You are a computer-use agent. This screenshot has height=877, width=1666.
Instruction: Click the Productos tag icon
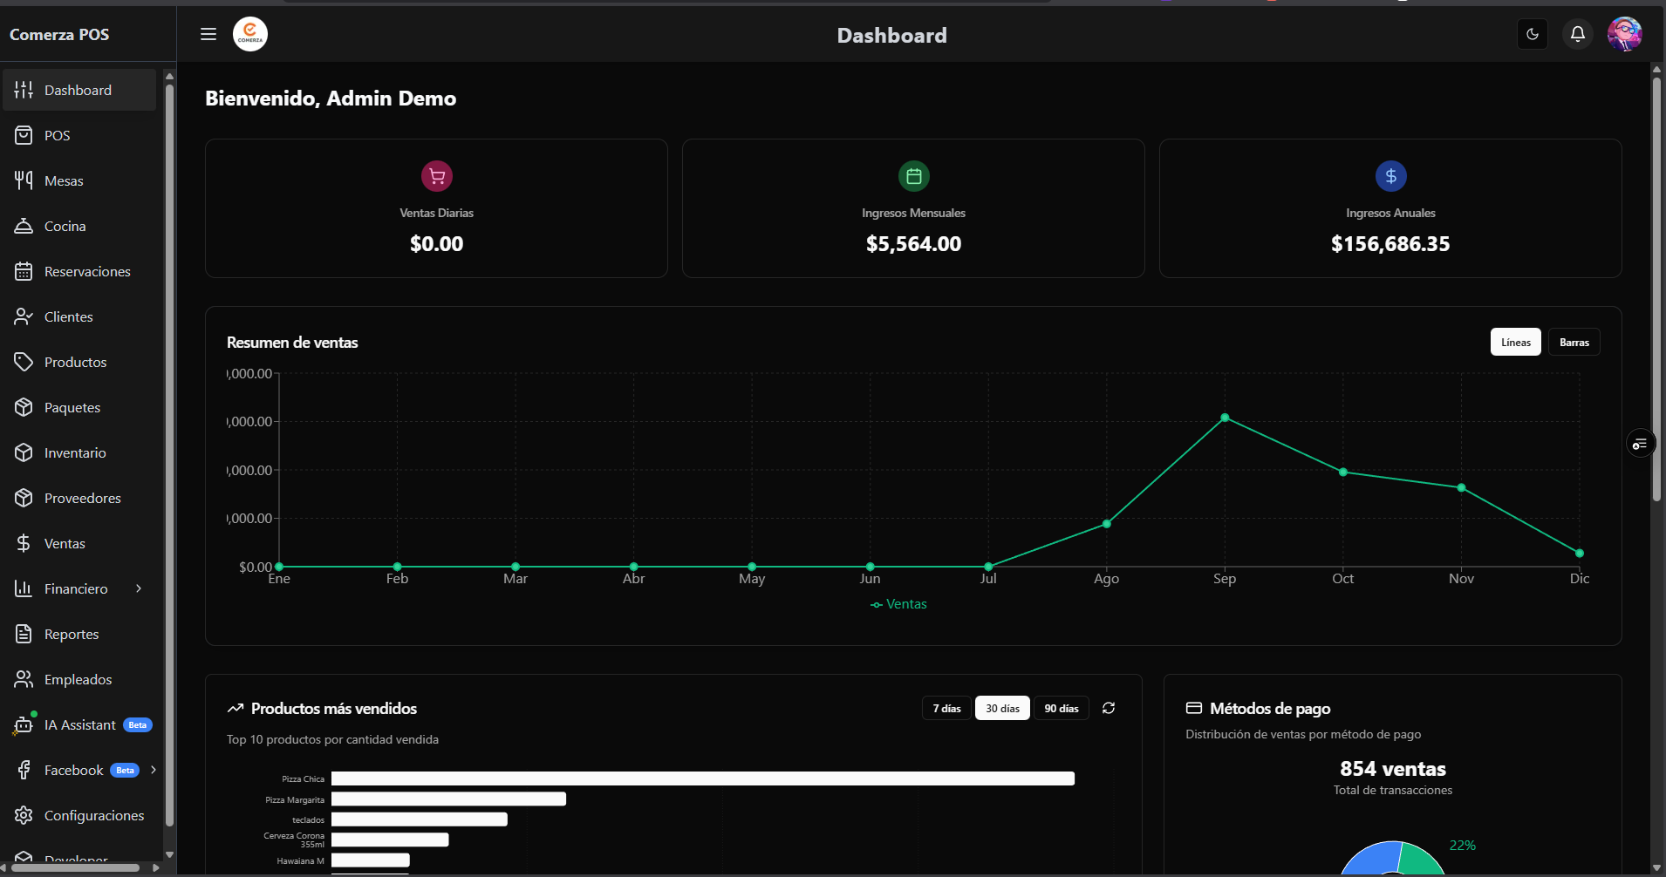(24, 362)
